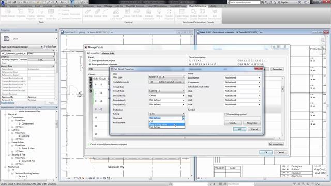Click the 3D Section Box ribbon tool
The width and height of the screenshot is (331, 186).
[51, 14]
